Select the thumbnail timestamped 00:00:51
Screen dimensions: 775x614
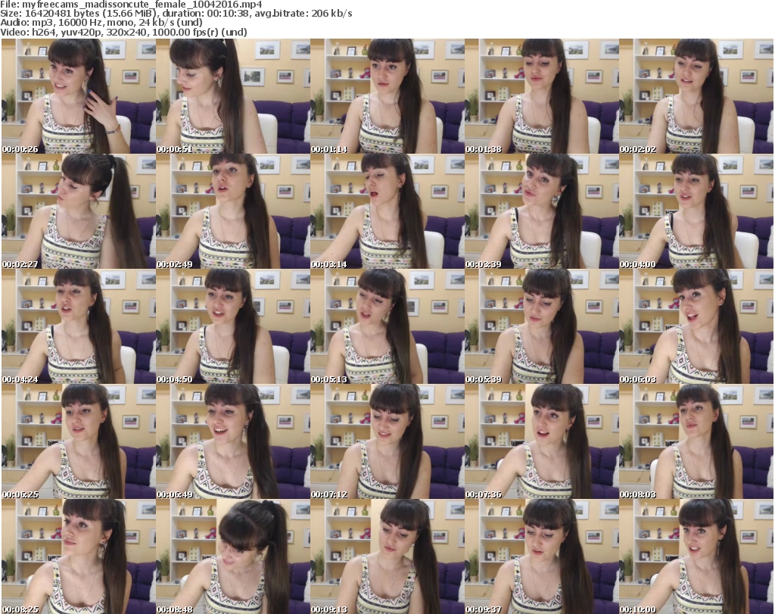tap(233, 96)
